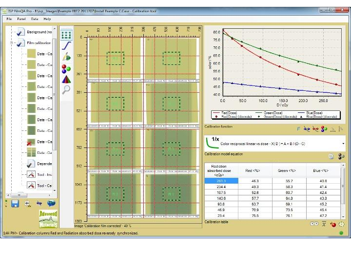Screen dimensions: 351x254
Task: Select the pencil flip-image tool icon
Action: [x=66, y=57]
